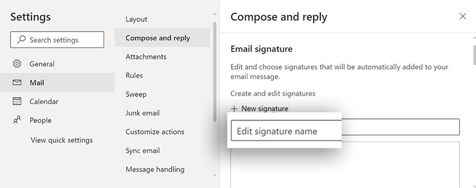The height and width of the screenshot is (188, 476).
Task: Click the General gear icon
Action: pos(17,64)
